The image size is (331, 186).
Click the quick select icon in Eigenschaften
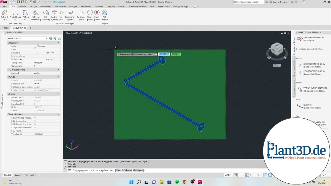pos(59,38)
